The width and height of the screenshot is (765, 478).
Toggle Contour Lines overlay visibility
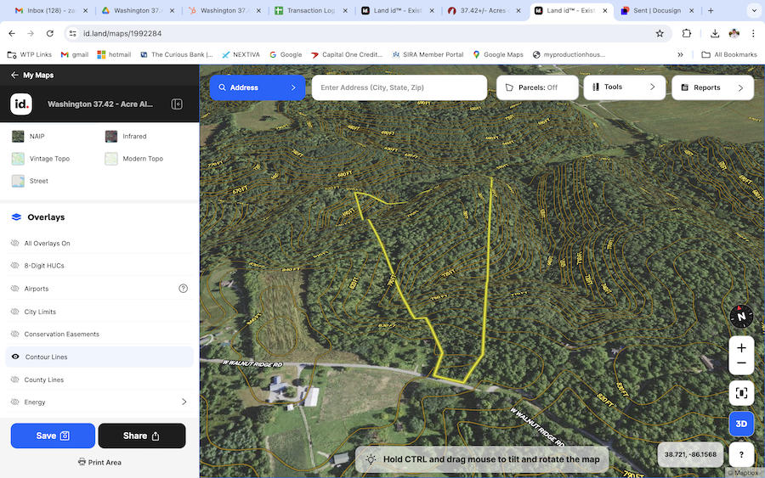tap(15, 357)
